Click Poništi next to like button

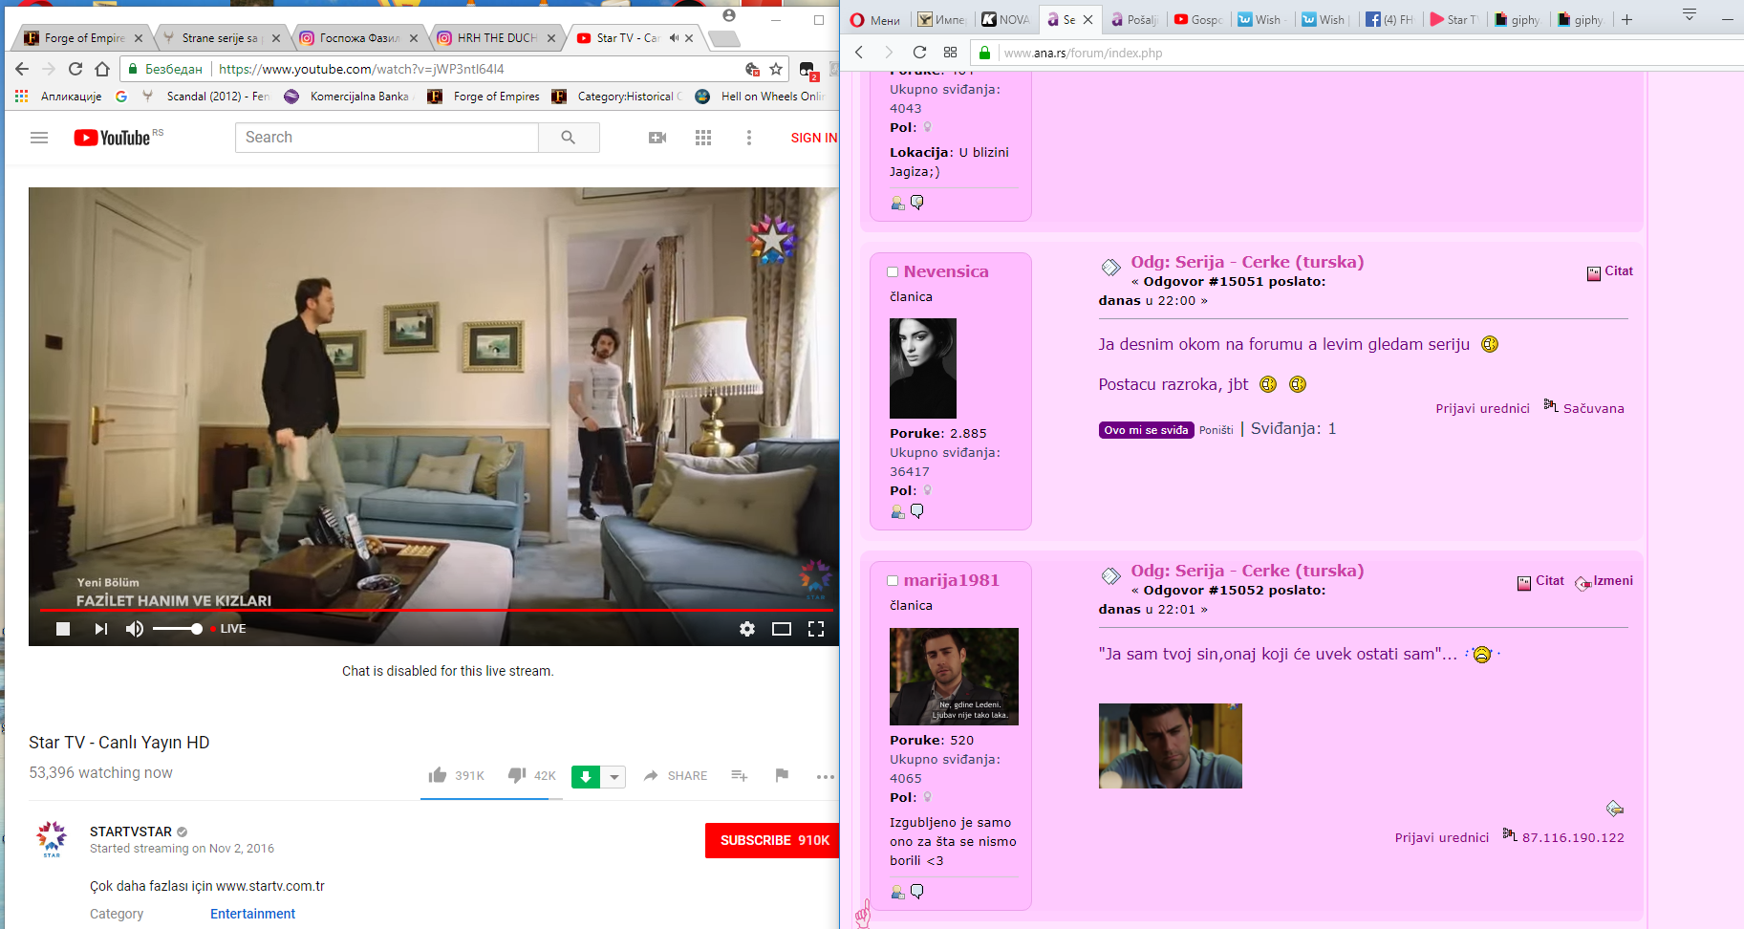tap(1216, 430)
